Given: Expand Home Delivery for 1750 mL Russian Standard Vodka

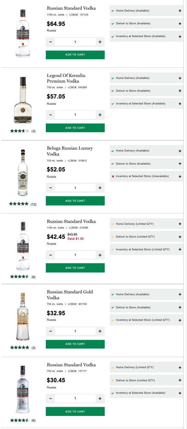Looking at the screenshot, I should pyautogui.click(x=180, y=11).
